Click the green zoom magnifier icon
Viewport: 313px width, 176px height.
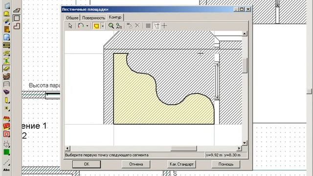[x=111, y=26]
